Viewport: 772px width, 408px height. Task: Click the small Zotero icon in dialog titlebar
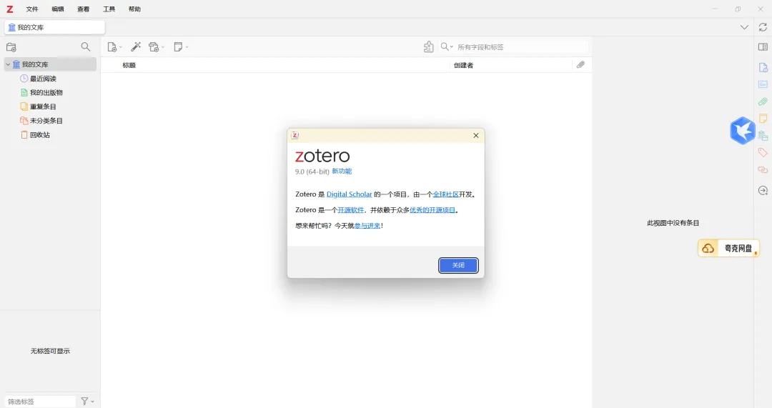(x=295, y=135)
